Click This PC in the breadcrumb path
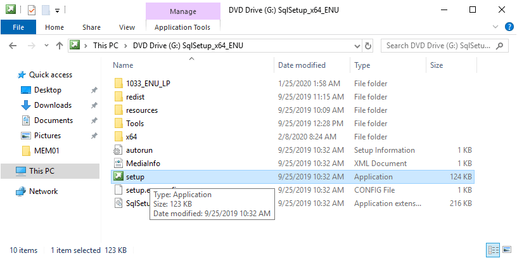Viewport: 517px width, 258px height. click(105, 46)
